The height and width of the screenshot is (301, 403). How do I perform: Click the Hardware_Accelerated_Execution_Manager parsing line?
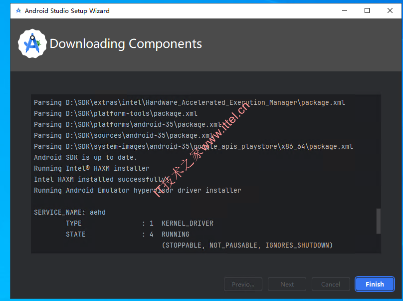189,102
